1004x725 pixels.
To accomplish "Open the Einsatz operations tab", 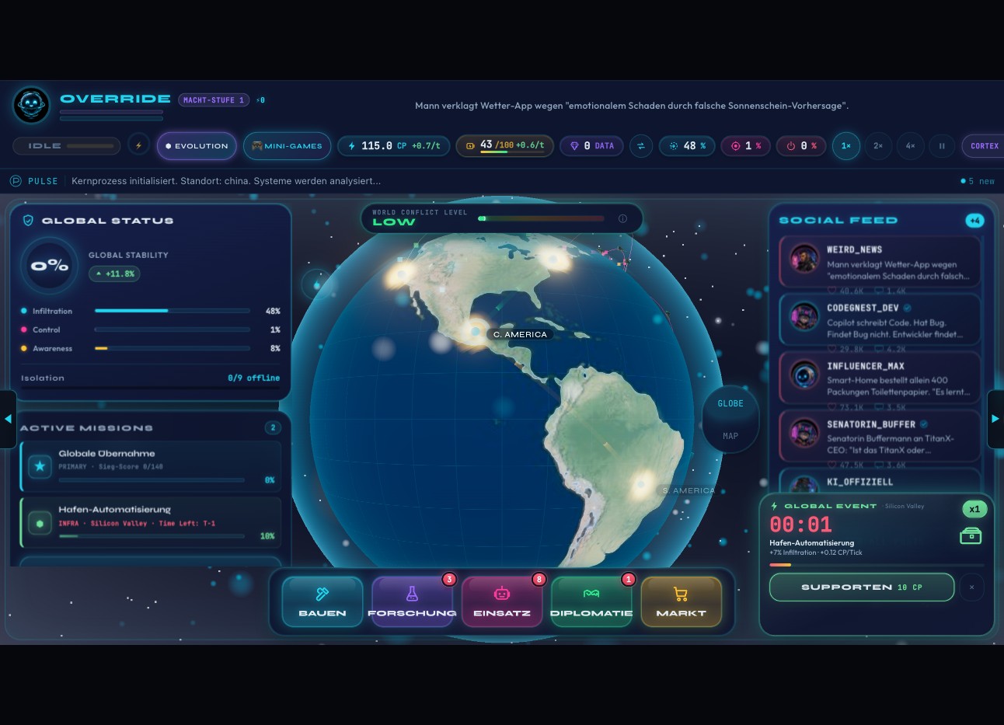I will pos(502,601).
